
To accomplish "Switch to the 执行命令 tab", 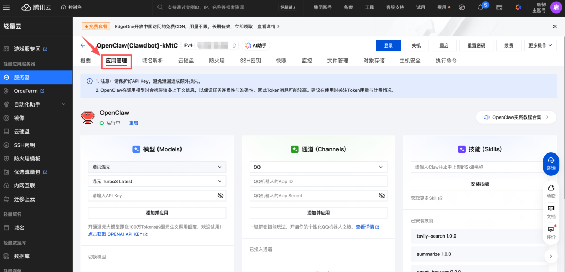I will coord(446,61).
